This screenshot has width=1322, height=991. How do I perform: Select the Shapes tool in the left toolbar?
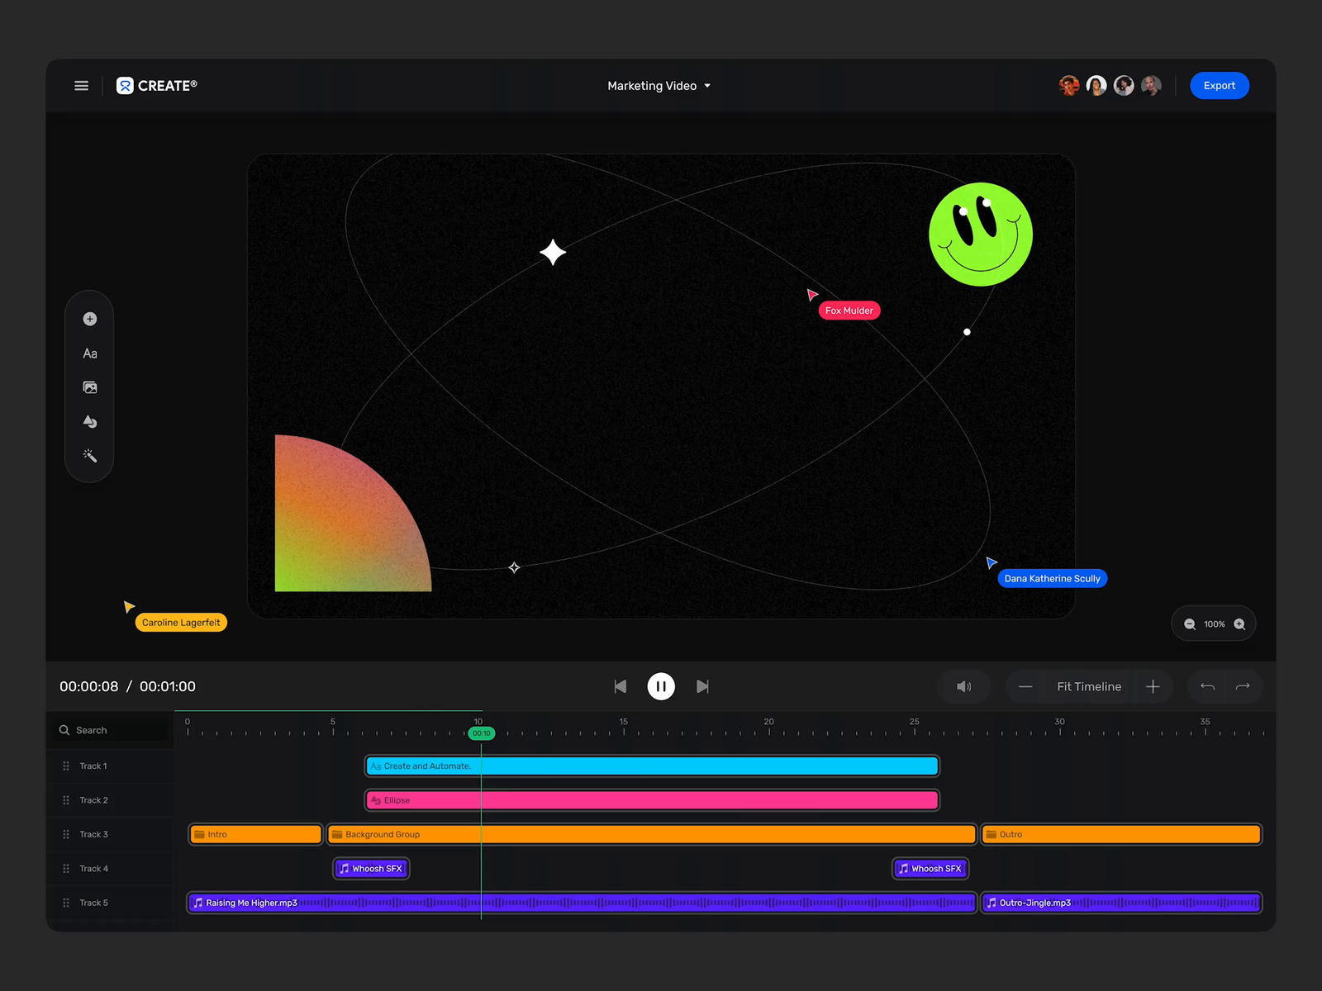coord(89,421)
